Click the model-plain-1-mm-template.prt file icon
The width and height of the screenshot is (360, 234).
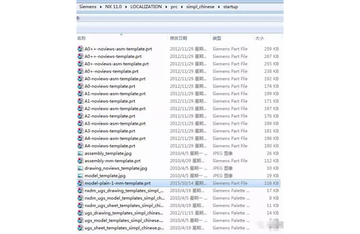pyautogui.click(x=80, y=183)
